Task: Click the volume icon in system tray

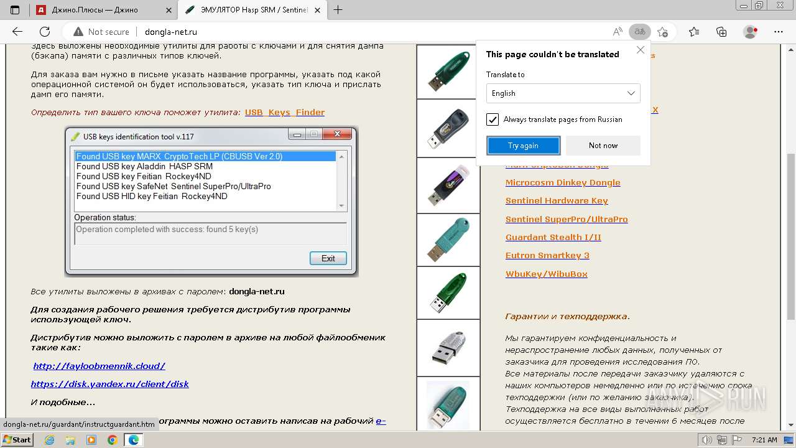Action: (708, 440)
